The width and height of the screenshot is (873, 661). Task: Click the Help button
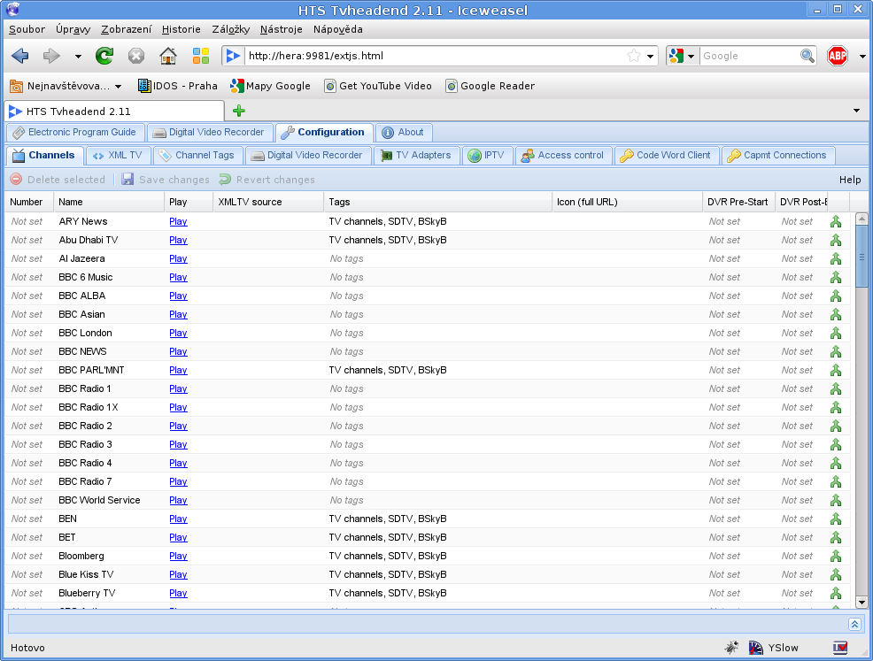pyautogui.click(x=850, y=180)
